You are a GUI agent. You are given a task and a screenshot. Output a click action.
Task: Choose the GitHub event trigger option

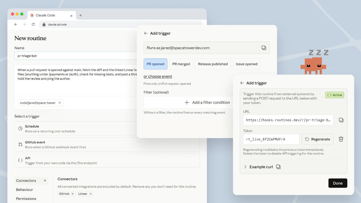pos(107,145)
